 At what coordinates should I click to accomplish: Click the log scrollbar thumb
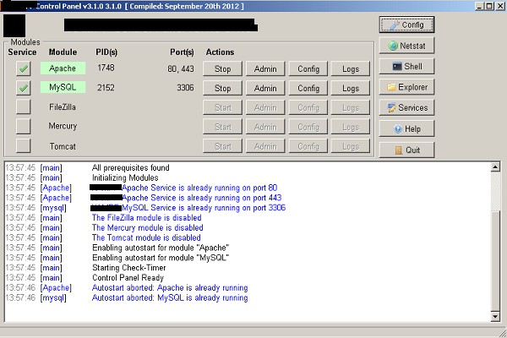(x=495, y=260)
